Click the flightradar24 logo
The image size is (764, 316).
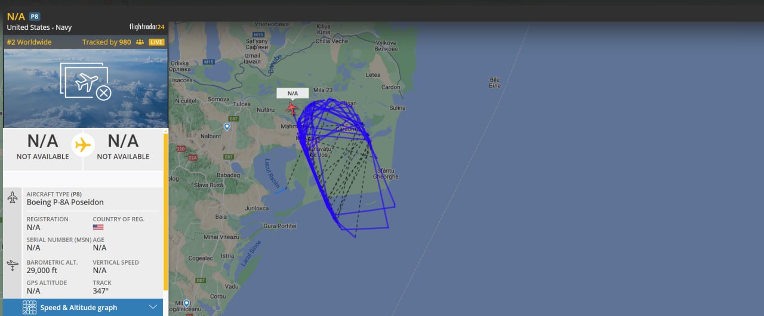(x=146, y=27)
